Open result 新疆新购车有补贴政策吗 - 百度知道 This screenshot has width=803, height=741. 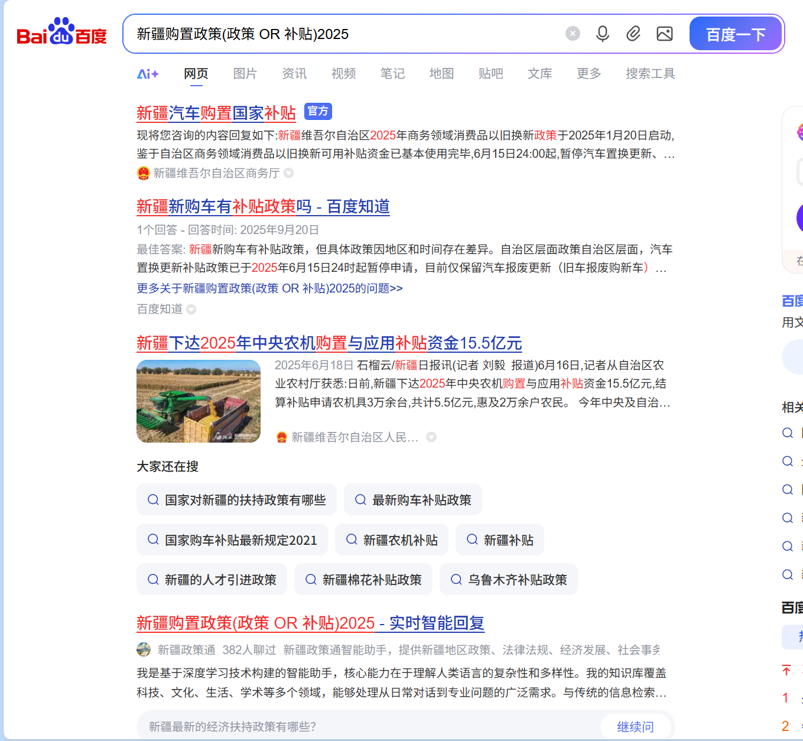click(263, 206)
